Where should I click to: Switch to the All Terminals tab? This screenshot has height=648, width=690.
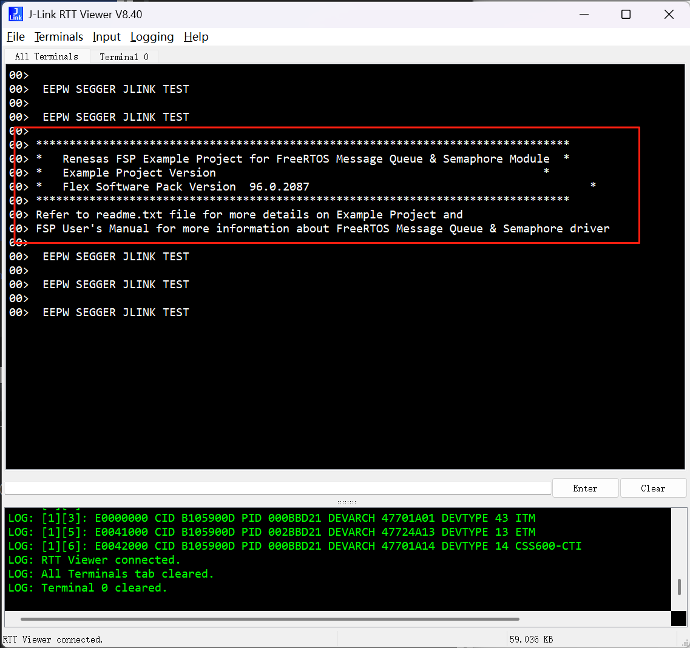coord(47,57)
